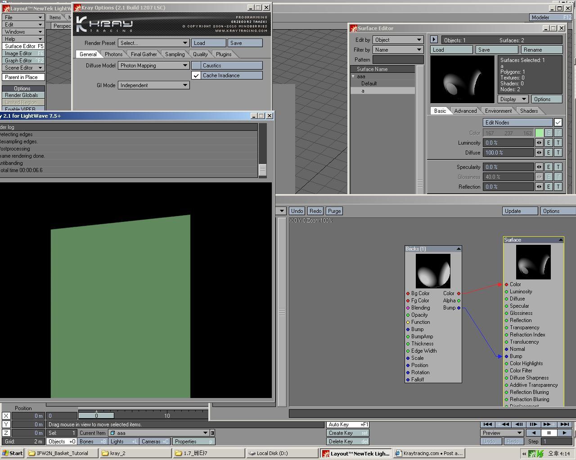Click the play reverse arrow button

[x=534, y=433]
